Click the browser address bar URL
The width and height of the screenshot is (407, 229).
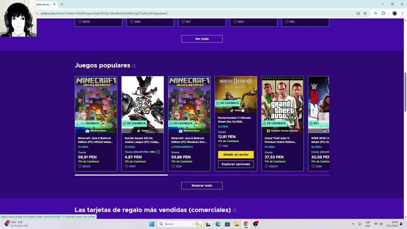(104, 13)
